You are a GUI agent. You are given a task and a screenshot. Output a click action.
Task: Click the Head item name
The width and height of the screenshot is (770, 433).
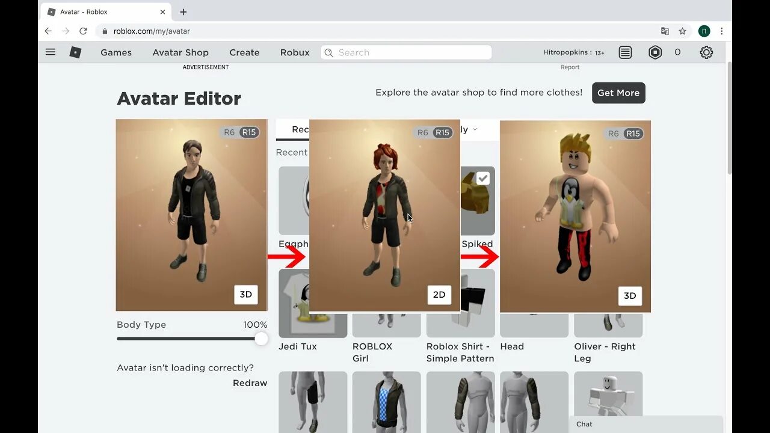pos(512,346)
